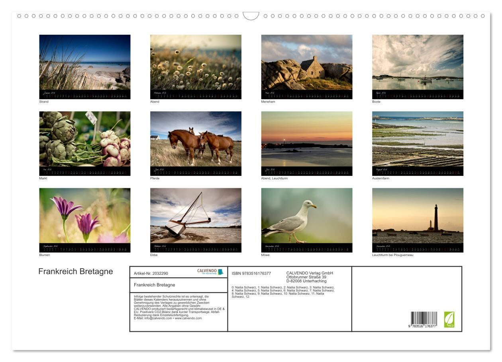Click the calendar hanger notch at top
This screenshot has height=362, width=502.
[x=251, y=16]
